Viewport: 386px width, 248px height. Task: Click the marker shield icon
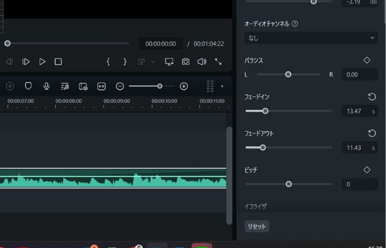point(28,86)
